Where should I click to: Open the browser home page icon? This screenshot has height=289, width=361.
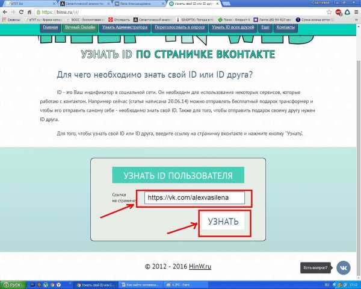[29, 12]
